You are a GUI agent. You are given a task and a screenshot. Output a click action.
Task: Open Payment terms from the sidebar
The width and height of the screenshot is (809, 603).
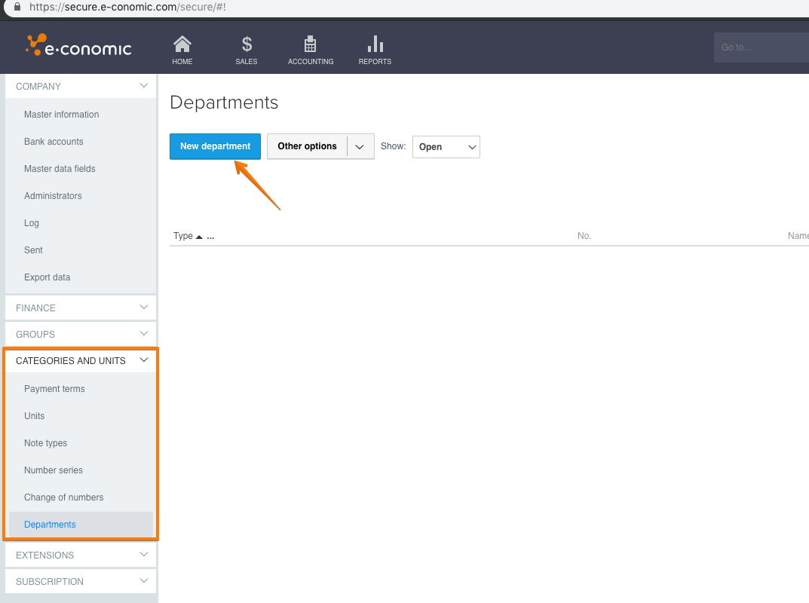[x=54, y=388]
